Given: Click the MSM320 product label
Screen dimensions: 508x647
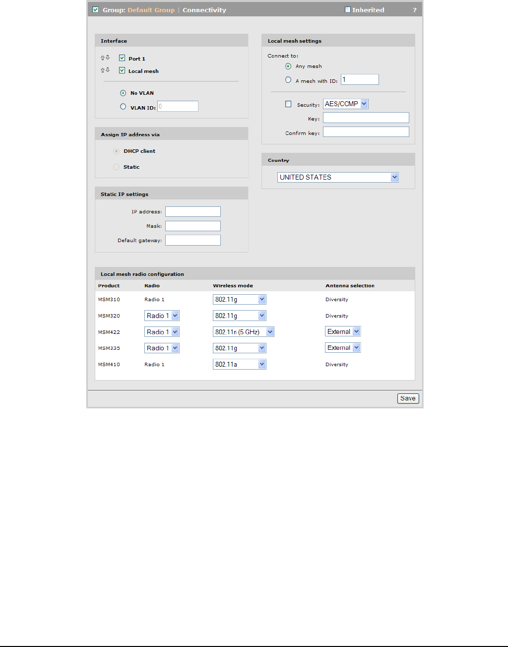Looking at the screenshot, I should [109, 316].
